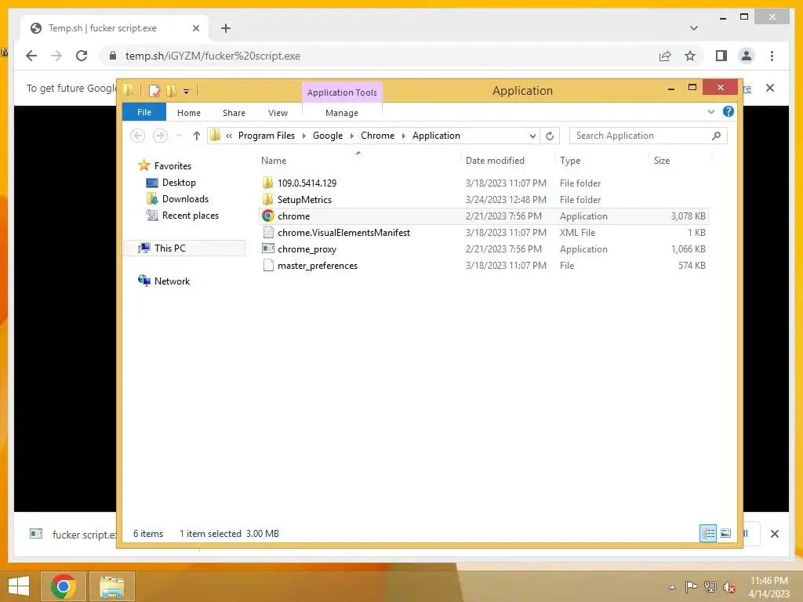Open the address bar history dropdown

tap(532, 136)
